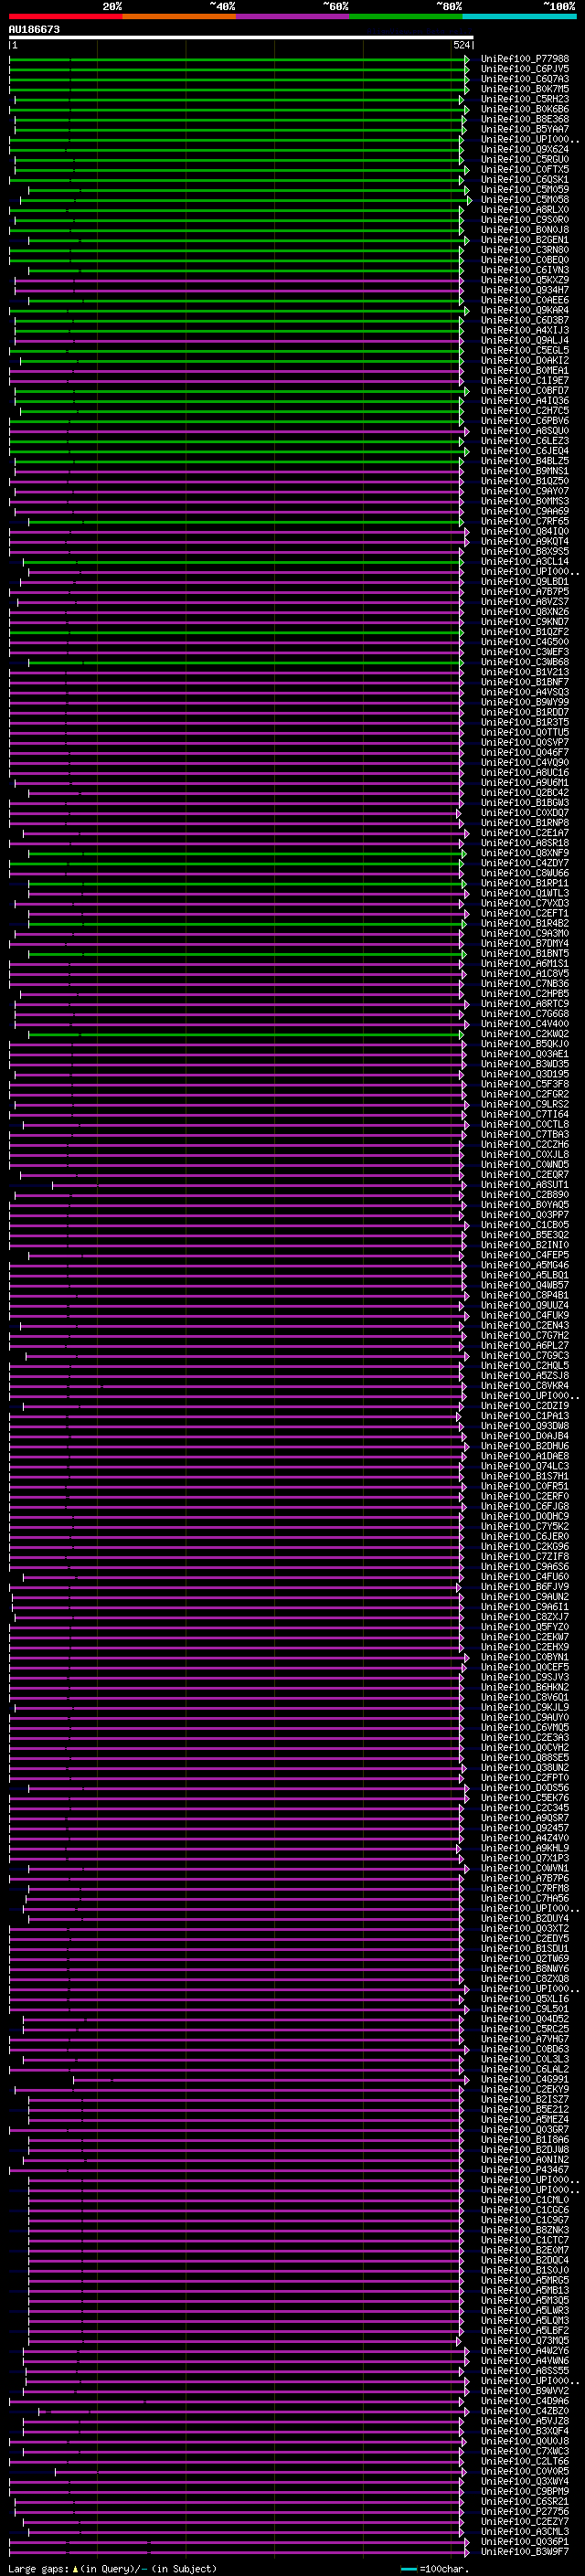Select hit label UniRef100_A4W2Y6

pyautogui.click(x=524, y=2350)
